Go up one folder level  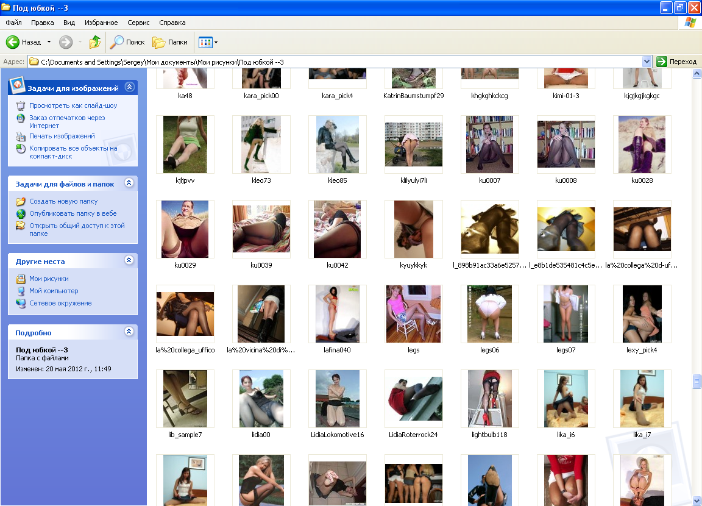(95, 42)
